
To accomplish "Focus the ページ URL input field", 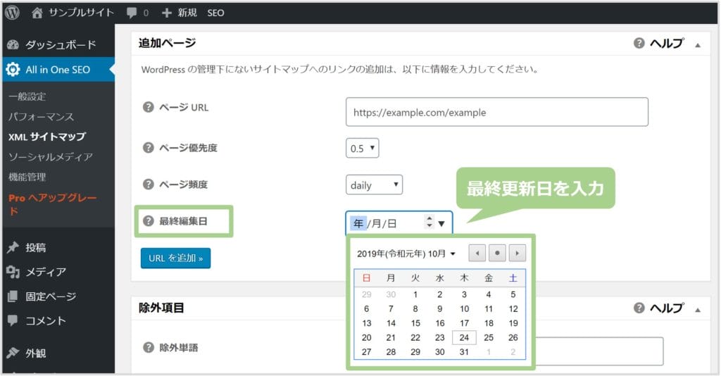I will [x=497, y=112].
